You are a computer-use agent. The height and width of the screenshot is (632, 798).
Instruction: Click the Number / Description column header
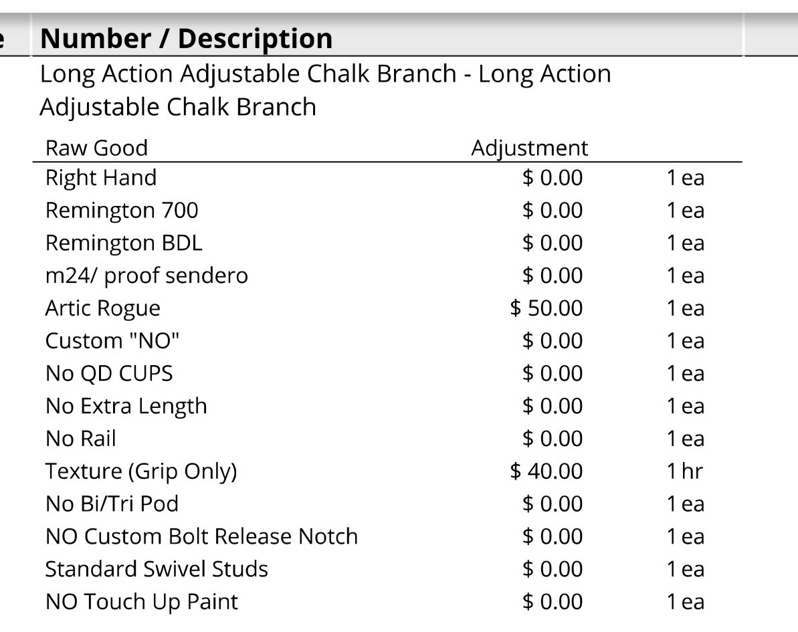[x=186, y=39]
